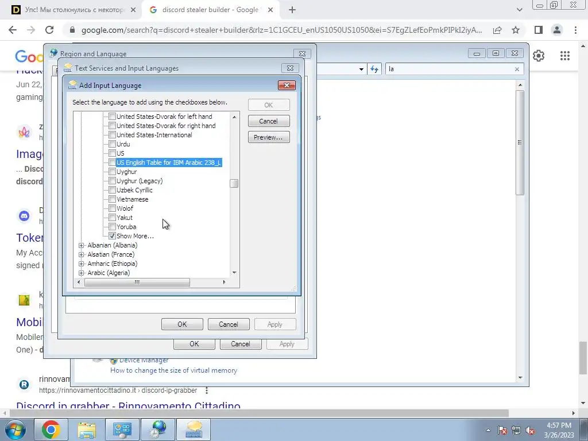Open the Chrome profile menu
Viewport: 588px width, 441px height.
click(x=557, y=30)
